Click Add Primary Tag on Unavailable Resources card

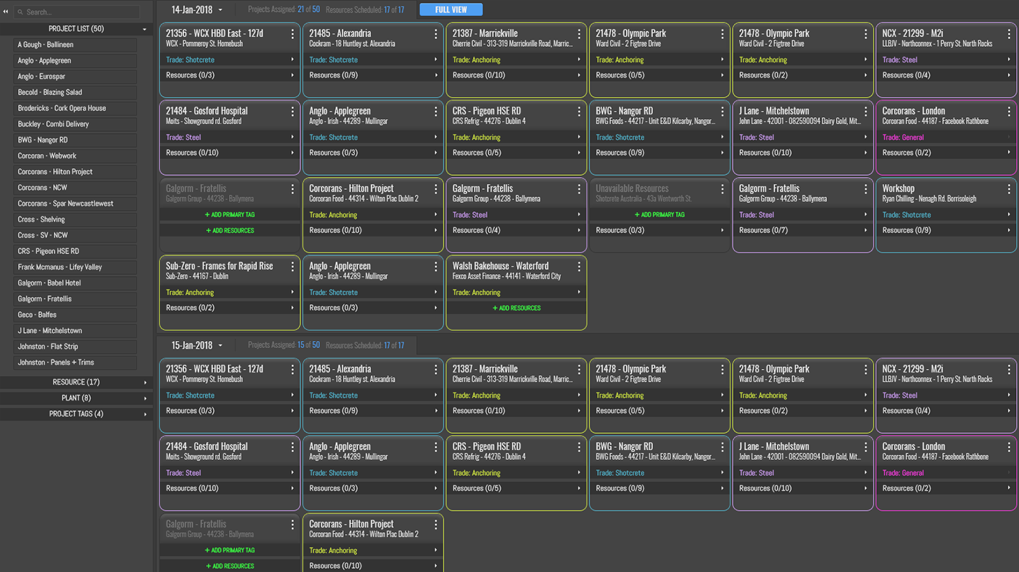(x=659, y=215)
